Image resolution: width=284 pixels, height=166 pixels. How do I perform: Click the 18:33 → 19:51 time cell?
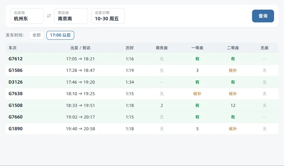(x=81, y=105)
